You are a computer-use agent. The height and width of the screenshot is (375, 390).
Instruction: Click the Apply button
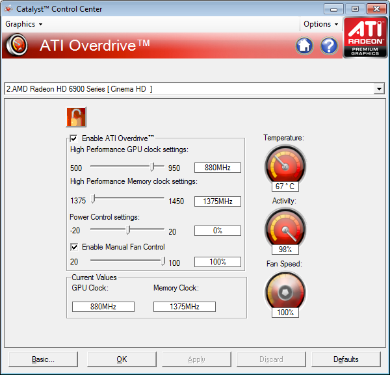coord(196,359)
